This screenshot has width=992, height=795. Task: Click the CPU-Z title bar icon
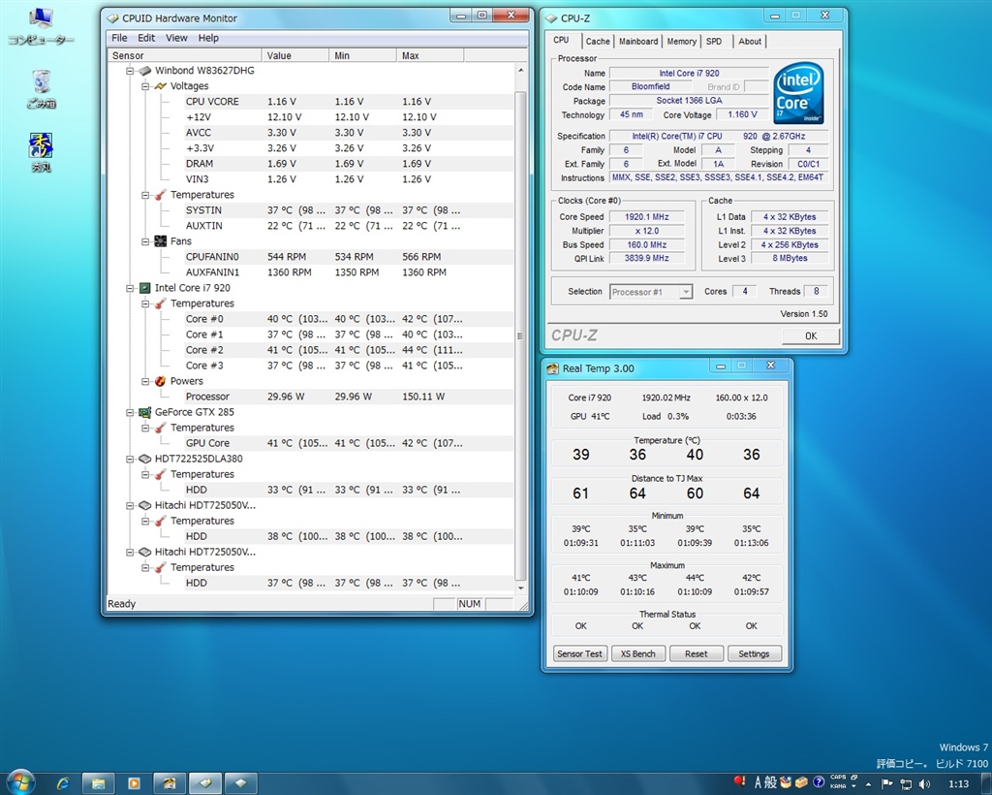(551, 18)
